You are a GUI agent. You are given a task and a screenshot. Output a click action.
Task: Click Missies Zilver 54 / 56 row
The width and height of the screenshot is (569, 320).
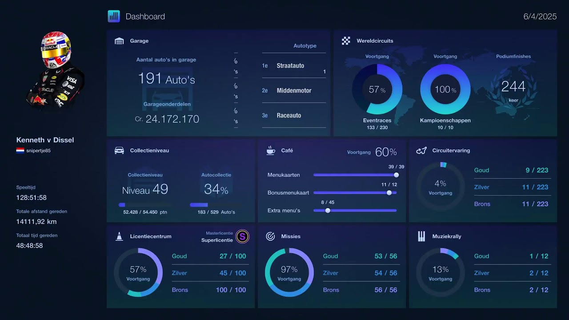(361, 273)
